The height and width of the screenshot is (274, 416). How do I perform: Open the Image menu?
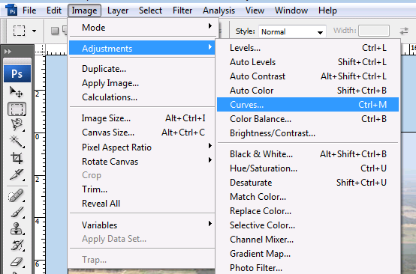click(84, 10)
